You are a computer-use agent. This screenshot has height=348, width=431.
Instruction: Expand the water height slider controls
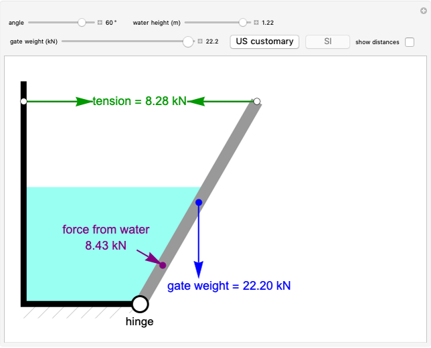[256, 23]
